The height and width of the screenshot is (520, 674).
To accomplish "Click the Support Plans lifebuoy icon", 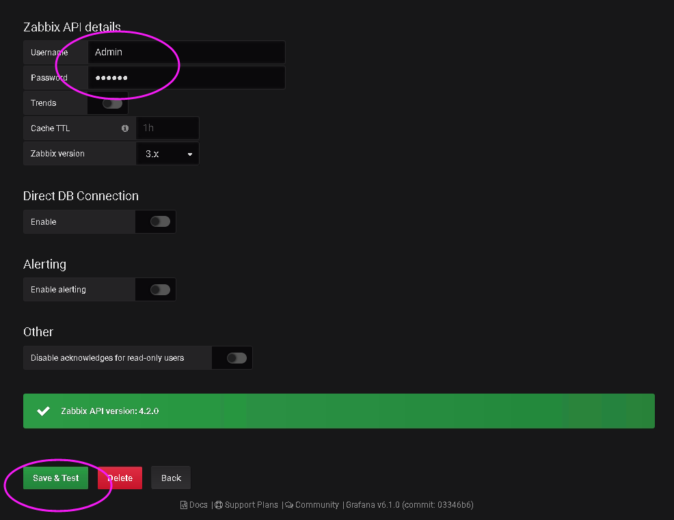I will pos(219,505).
